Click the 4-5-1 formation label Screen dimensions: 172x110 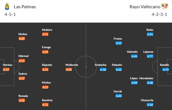(10, 14)
